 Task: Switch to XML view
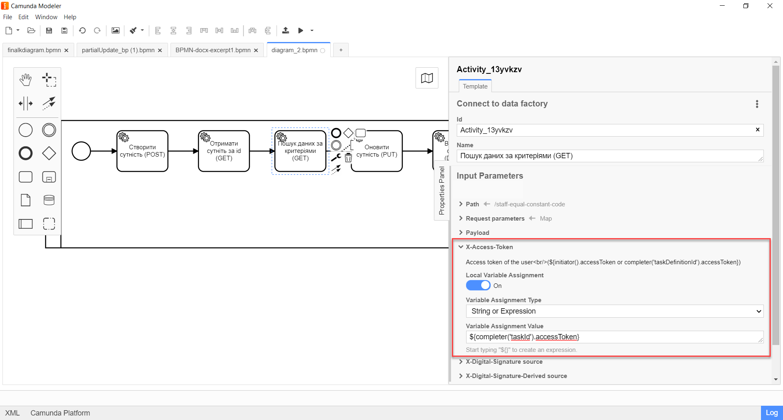[x=12, y=413]
